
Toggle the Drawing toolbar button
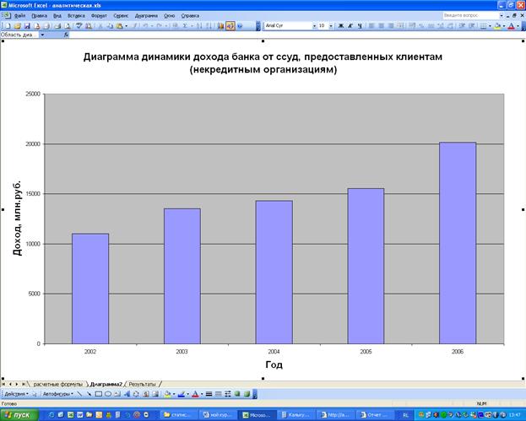(x=230, y=26)
